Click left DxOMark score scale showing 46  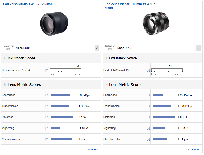(66, 70)
